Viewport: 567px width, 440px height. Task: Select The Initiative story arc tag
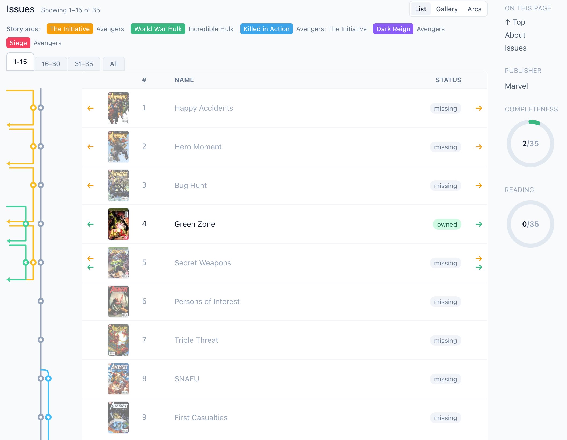pyautogui.click(x=70, y=29)
